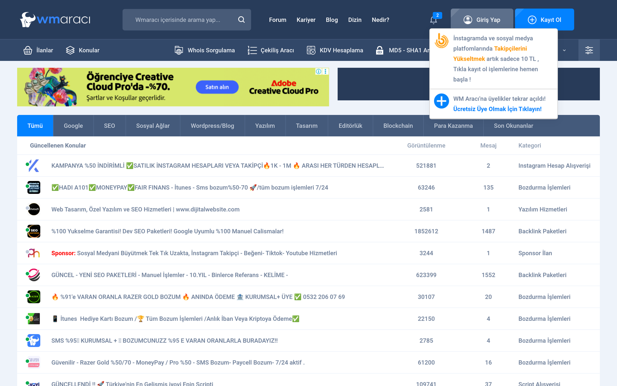Screen dimensions: 617x386
Task: Click the orange spiral icon in the notification
Action: click(x=441, y=41)
